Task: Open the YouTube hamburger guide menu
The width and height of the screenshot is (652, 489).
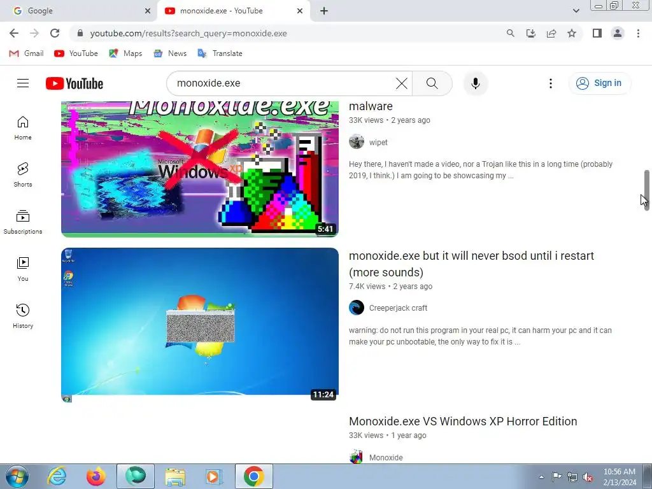Action: point(23,83)
